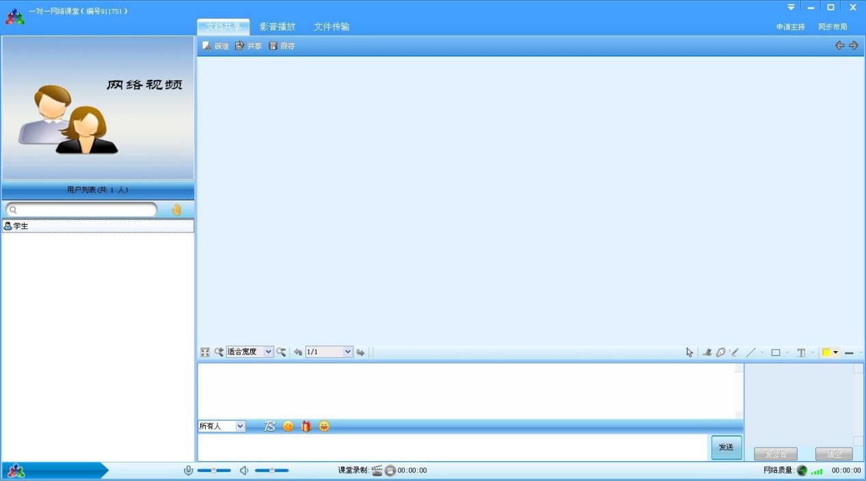Select the rectangle drawing tool
This screenshot has height=481, width=866.
click(776, 352)
